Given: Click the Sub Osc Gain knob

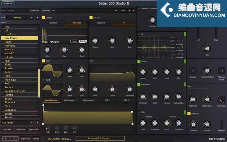Looking at the screenshot, I should pos(130,41).
